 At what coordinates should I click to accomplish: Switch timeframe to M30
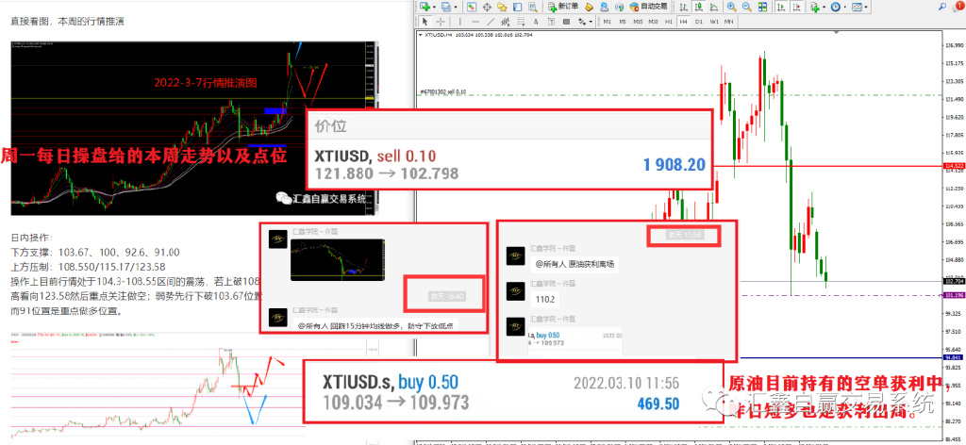[x=653, y=22]
